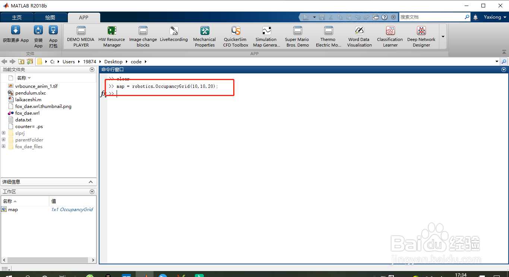This screenshot has width=509, height=277.
Task: Click the Desktop segment in the path
Action: tap(113, 61)
